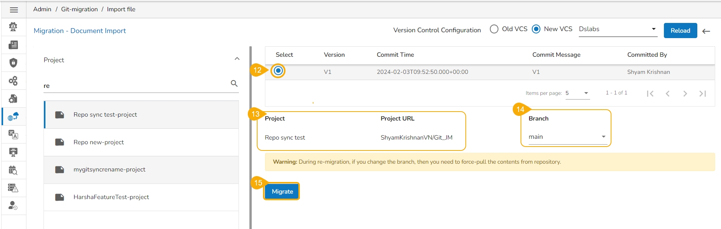Open the Items per page dropdown
Screen dimensions: 721x229
coord(578,93)
